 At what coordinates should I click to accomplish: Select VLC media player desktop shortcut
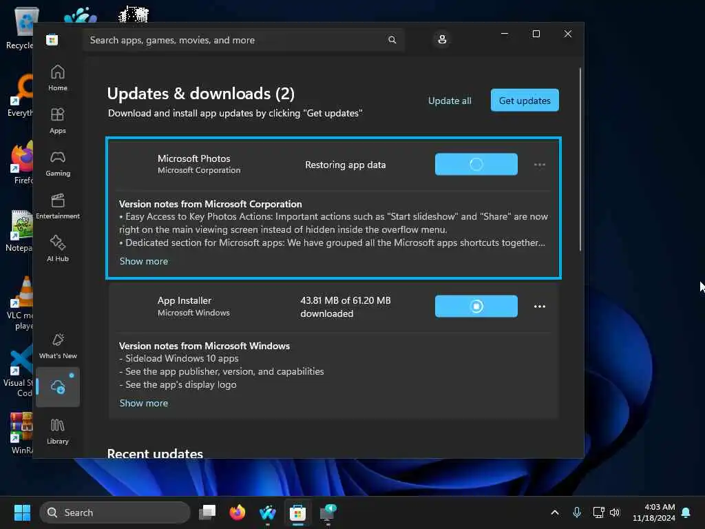coord(19,303)
